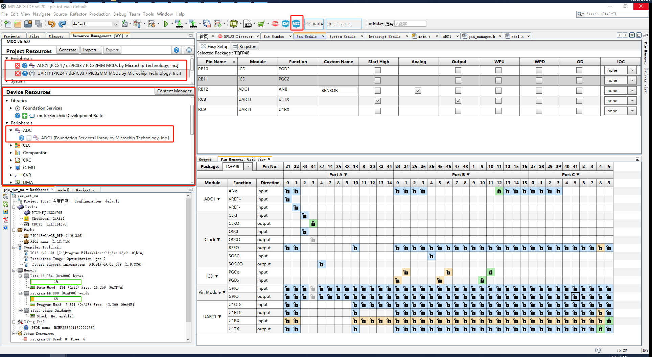Click the MPLAB Discover toolbar icon
The height and width of the screenshot is (357, 652).
point(275,24)
